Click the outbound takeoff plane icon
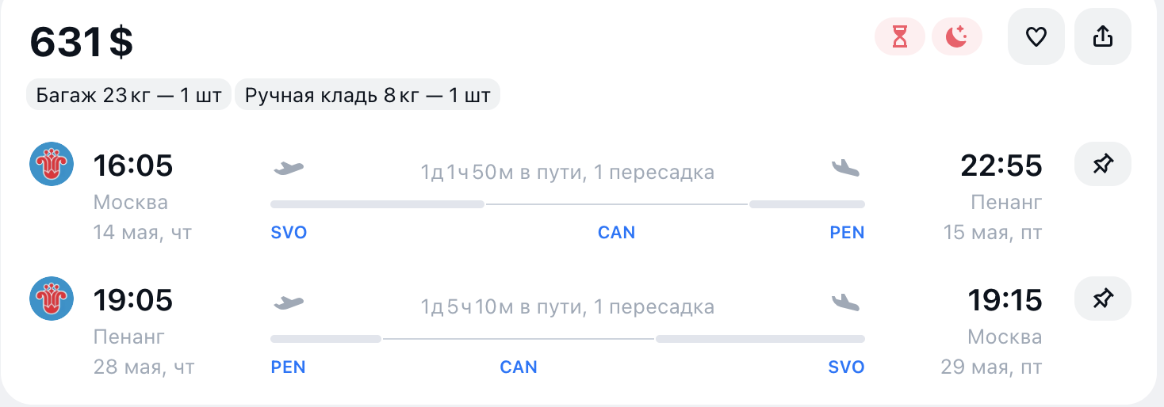This screenshot has width=1164, height=407. pyautogui.click(x=289, y=168)
